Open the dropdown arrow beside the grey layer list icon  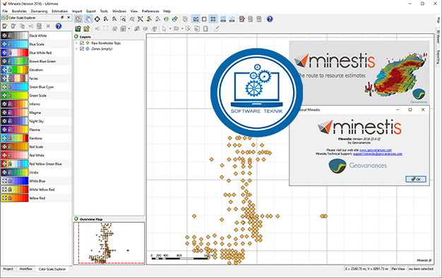tap(129, 29)
